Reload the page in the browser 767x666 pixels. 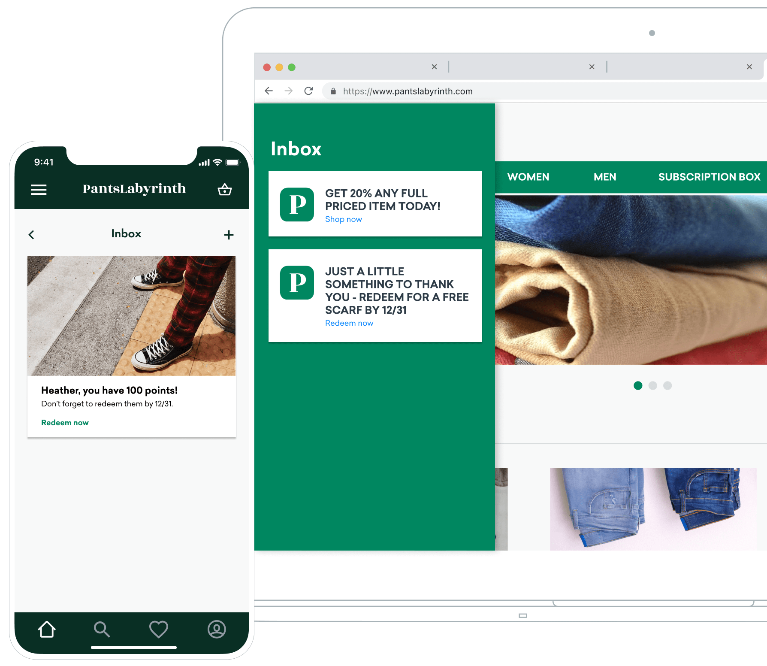[308, 91]
